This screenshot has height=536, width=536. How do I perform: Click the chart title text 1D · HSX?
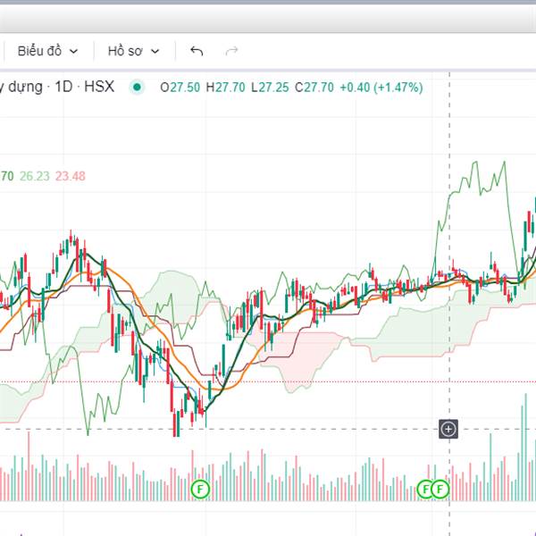pyautogui.click(x=84, y=87)
